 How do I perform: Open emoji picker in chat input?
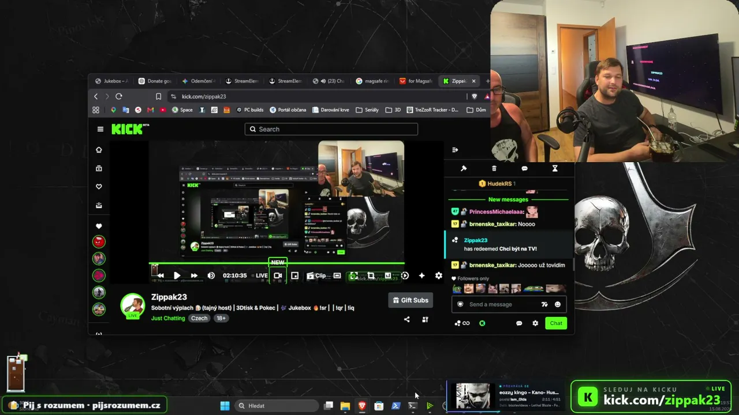(x=557, y=304)
